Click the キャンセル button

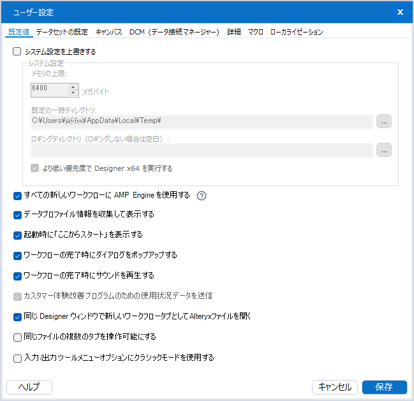(x=334, y=387)
